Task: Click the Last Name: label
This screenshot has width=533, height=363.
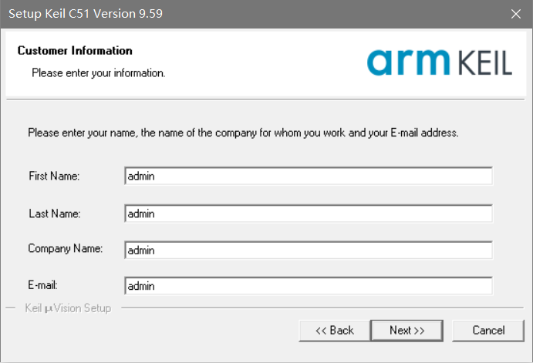Action: 55,213
